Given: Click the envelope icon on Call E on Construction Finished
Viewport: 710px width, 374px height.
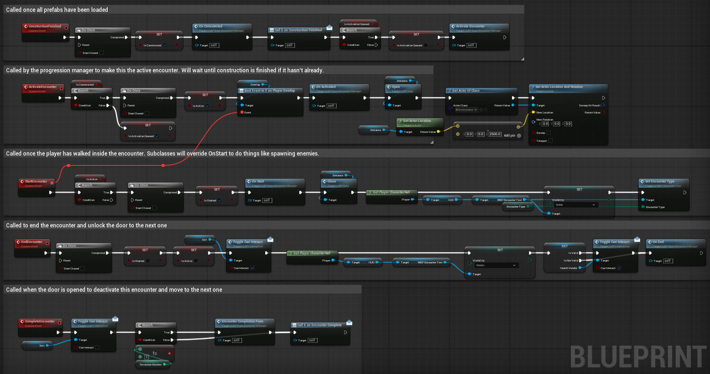Looking at the screenshot, I should (329, 27).
